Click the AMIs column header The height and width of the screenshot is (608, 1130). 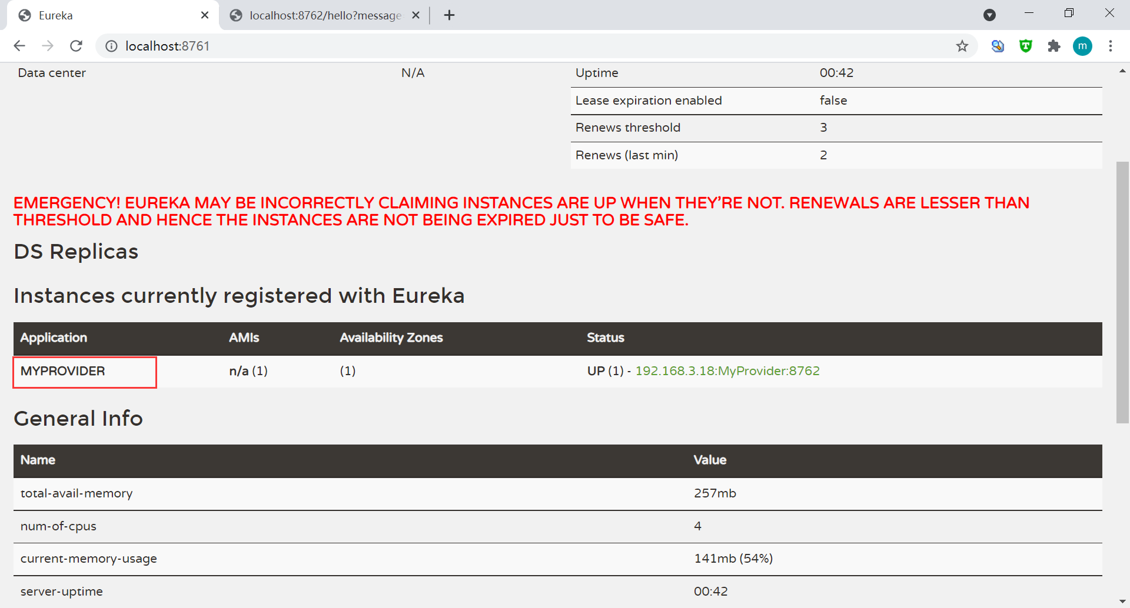coord(244,338)
